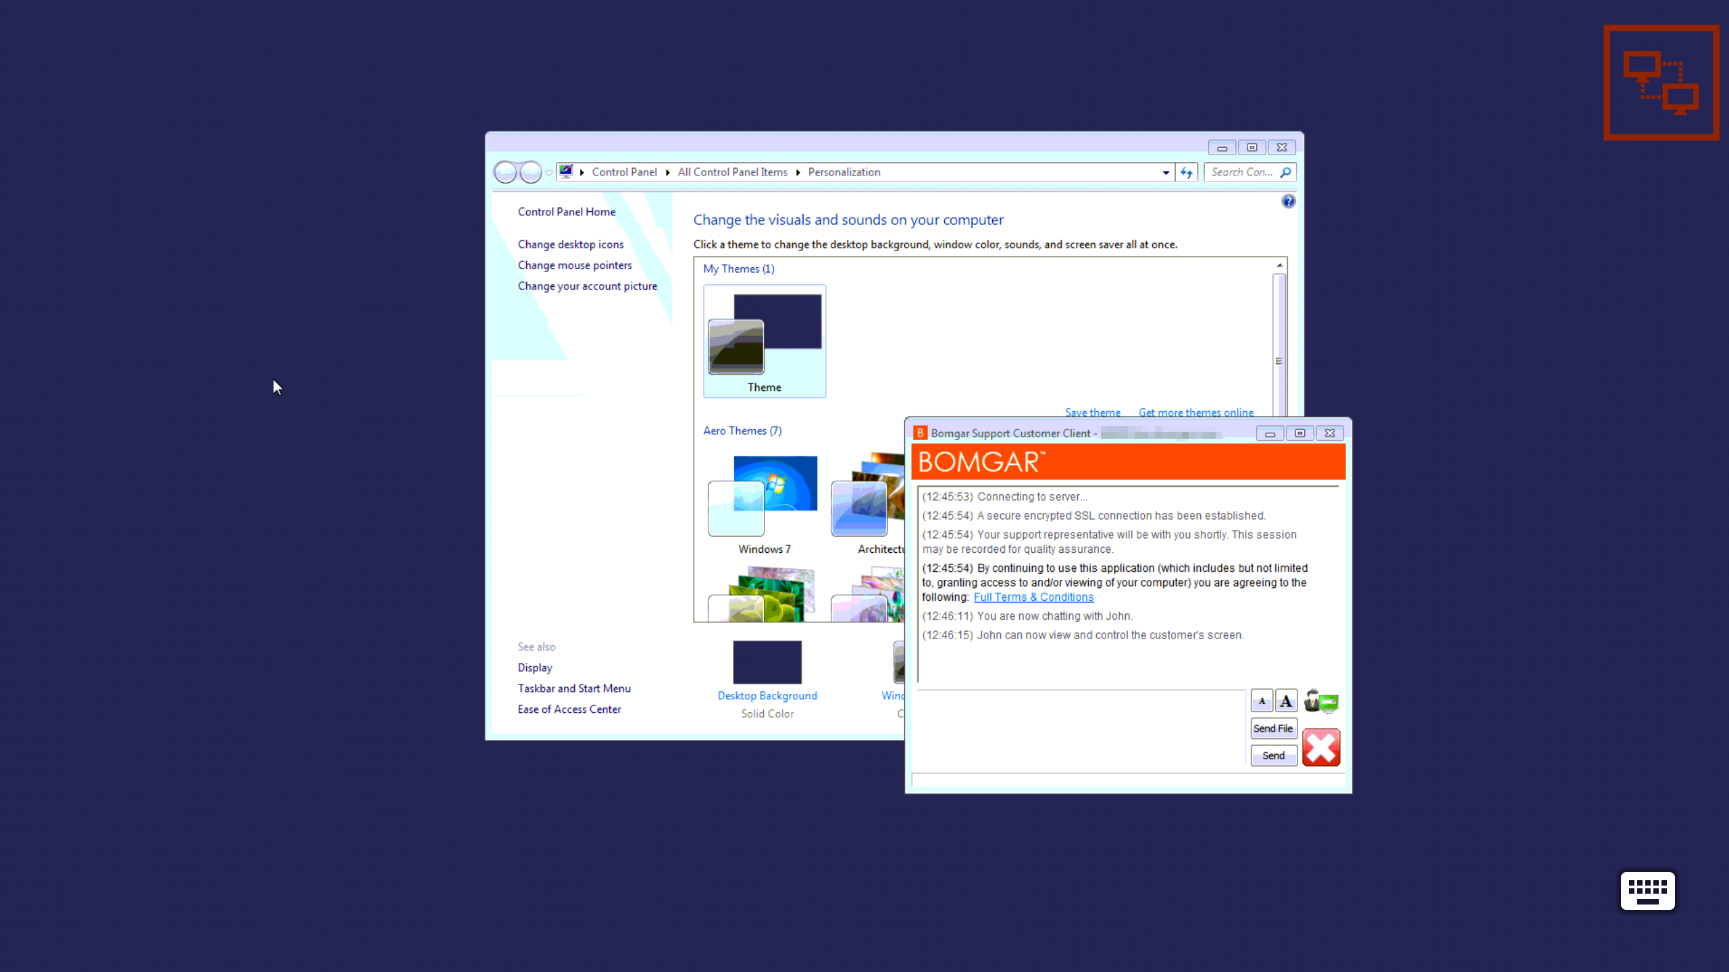
Task: Expand root breadcrumb arrow before Control Panel
Action: coord(582,172)
